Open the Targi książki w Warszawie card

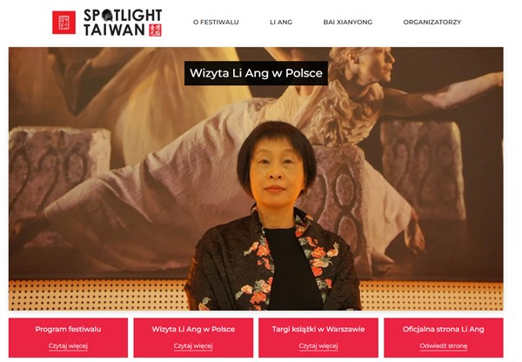[x=318, y=338]
